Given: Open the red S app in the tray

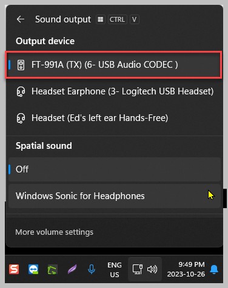Looking at the screenshot, I should [x=14, y=269].
